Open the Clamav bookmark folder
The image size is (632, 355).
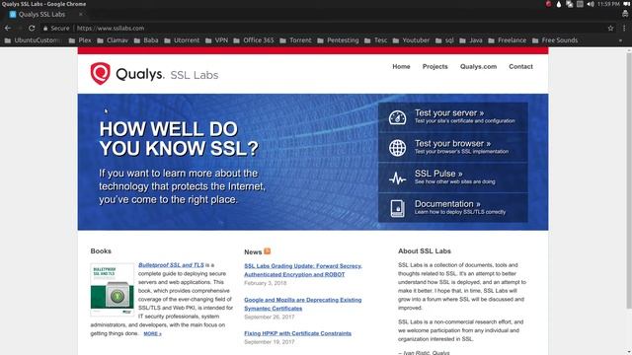tap(113, 40)
